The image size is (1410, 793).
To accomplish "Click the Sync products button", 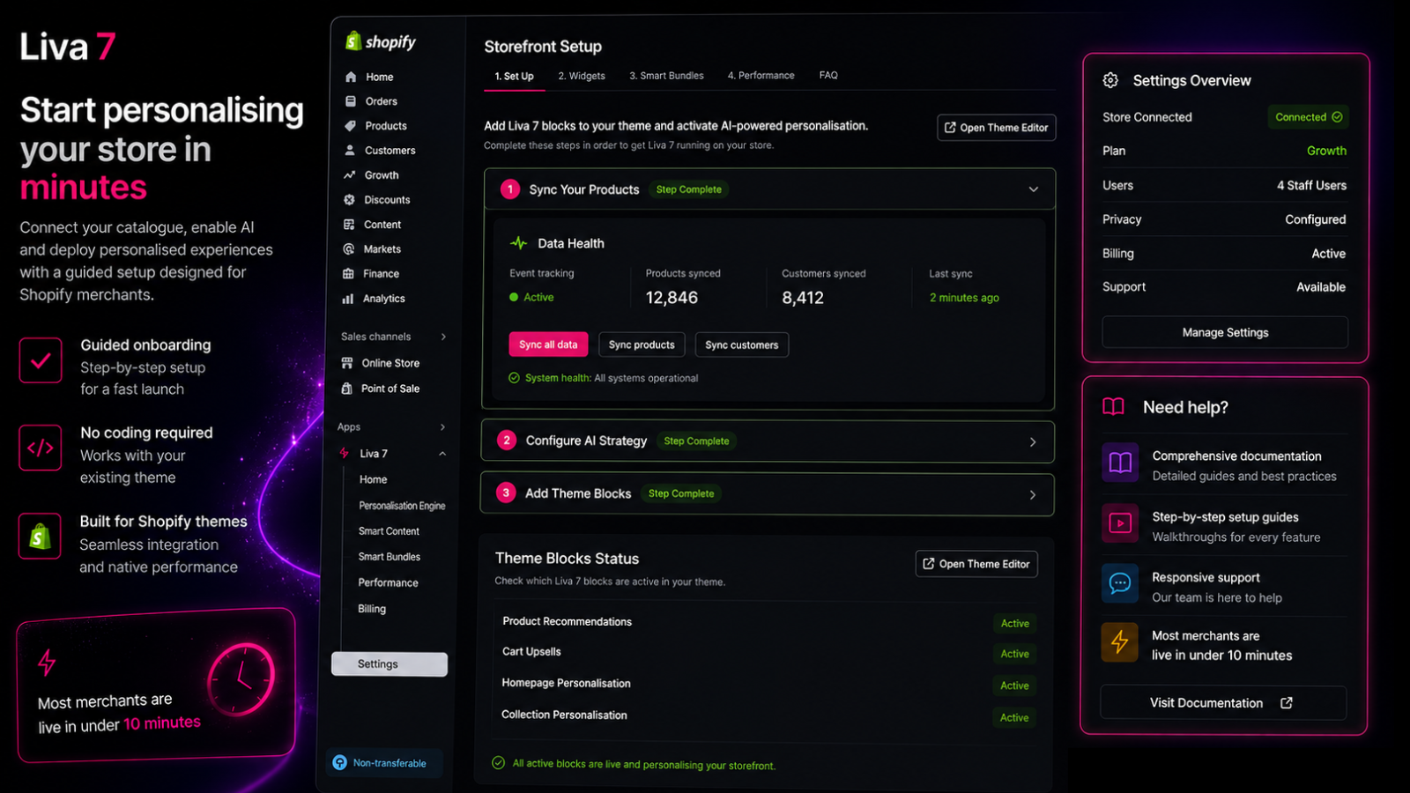I will (x=642, y=345).
